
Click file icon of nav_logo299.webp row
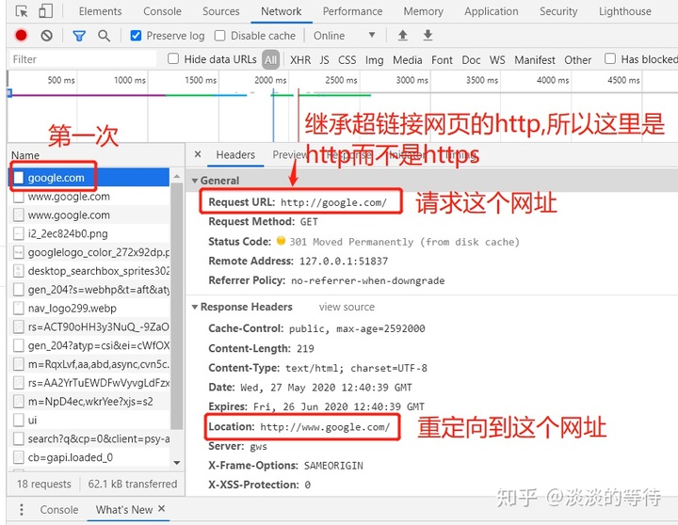click(x=18, y=308)
